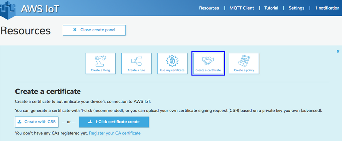Screen dimensions: 342x141
Task: Click the AWS IoT title text
Action: coord(40,9)
